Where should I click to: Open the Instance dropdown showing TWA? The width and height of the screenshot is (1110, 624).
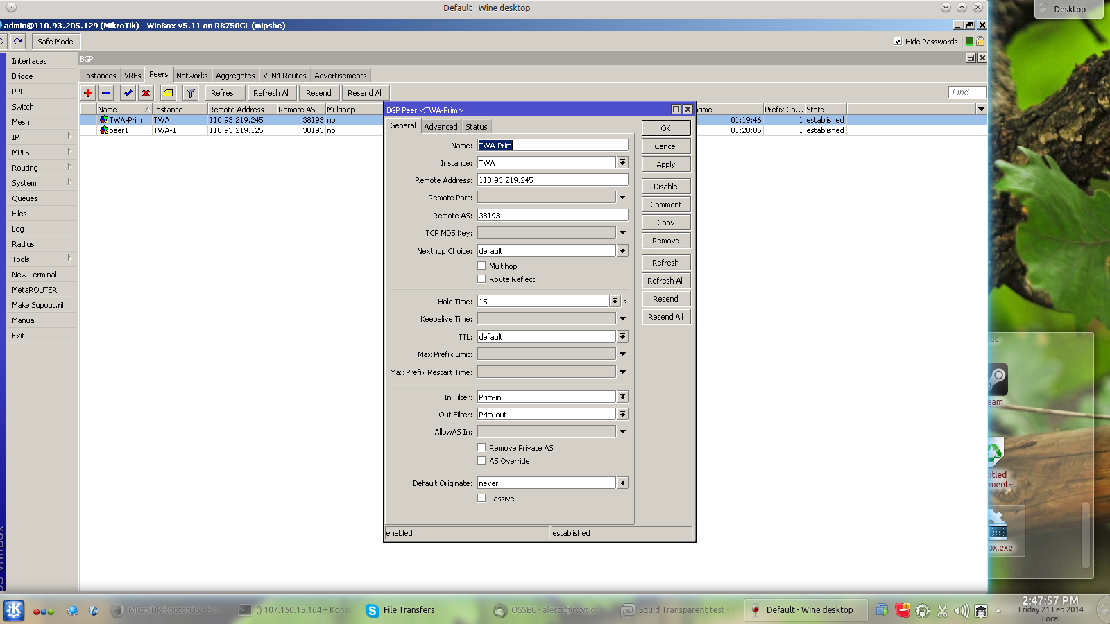(622, 163)
